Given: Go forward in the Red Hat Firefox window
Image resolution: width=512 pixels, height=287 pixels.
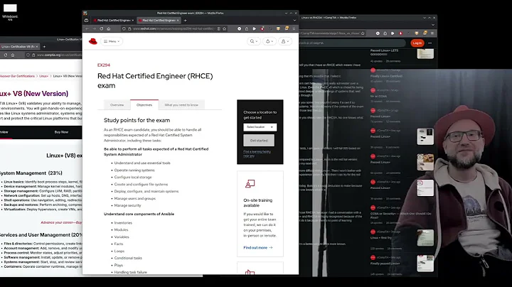Looking at the screenshot, I should click(94, 28).
